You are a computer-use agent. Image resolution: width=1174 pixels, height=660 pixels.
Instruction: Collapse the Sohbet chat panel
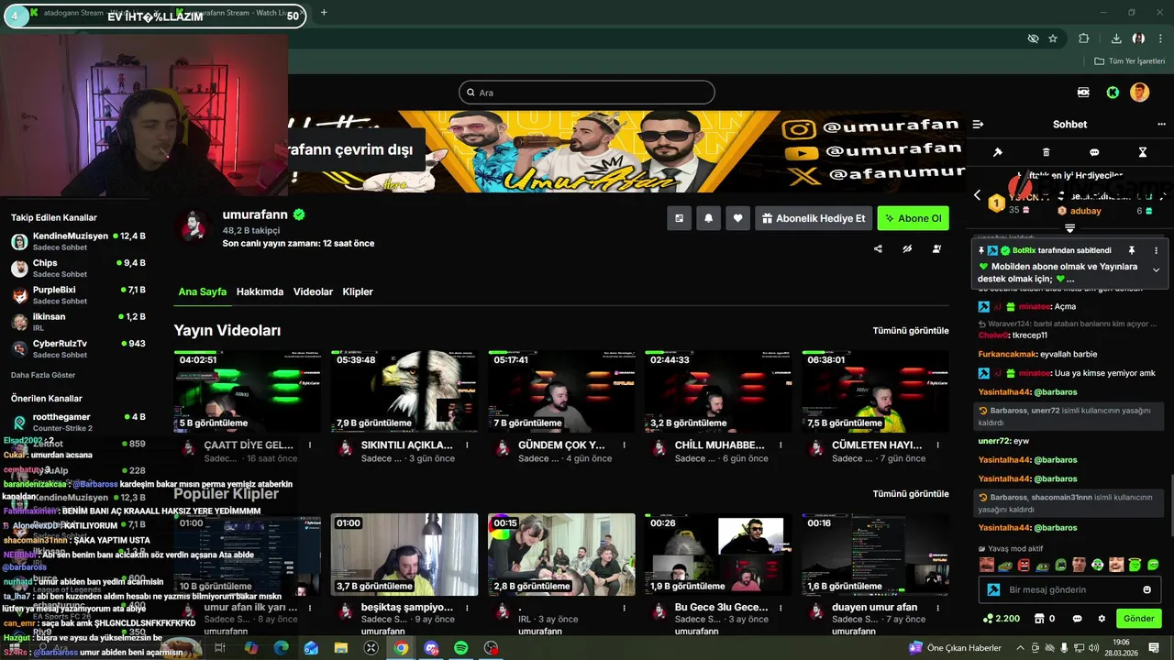(978, 124)
